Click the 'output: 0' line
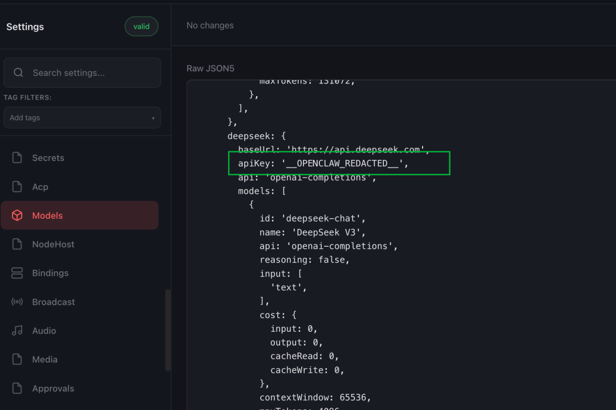This screenshot has height=410, width=616. (296, 342)
